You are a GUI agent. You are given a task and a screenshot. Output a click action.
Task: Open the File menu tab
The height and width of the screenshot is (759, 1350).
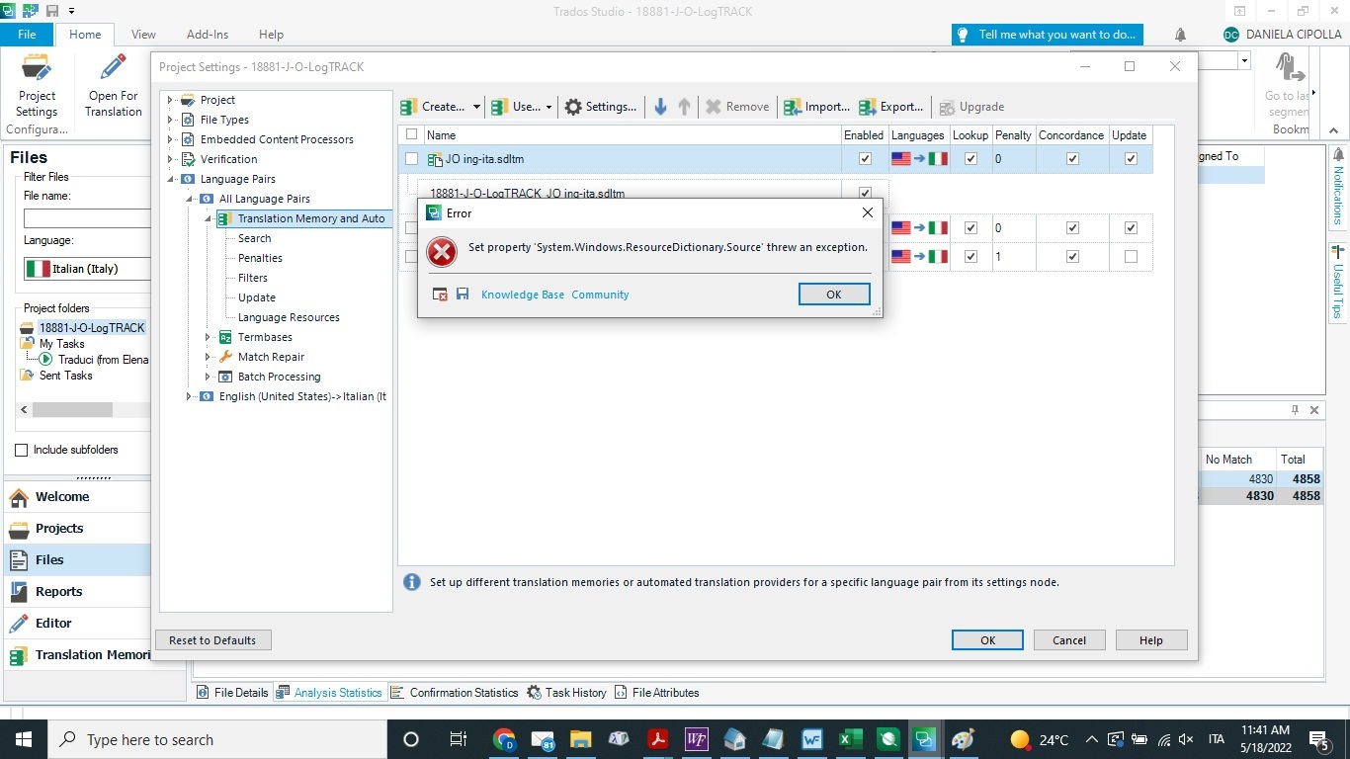click(27, 35)
